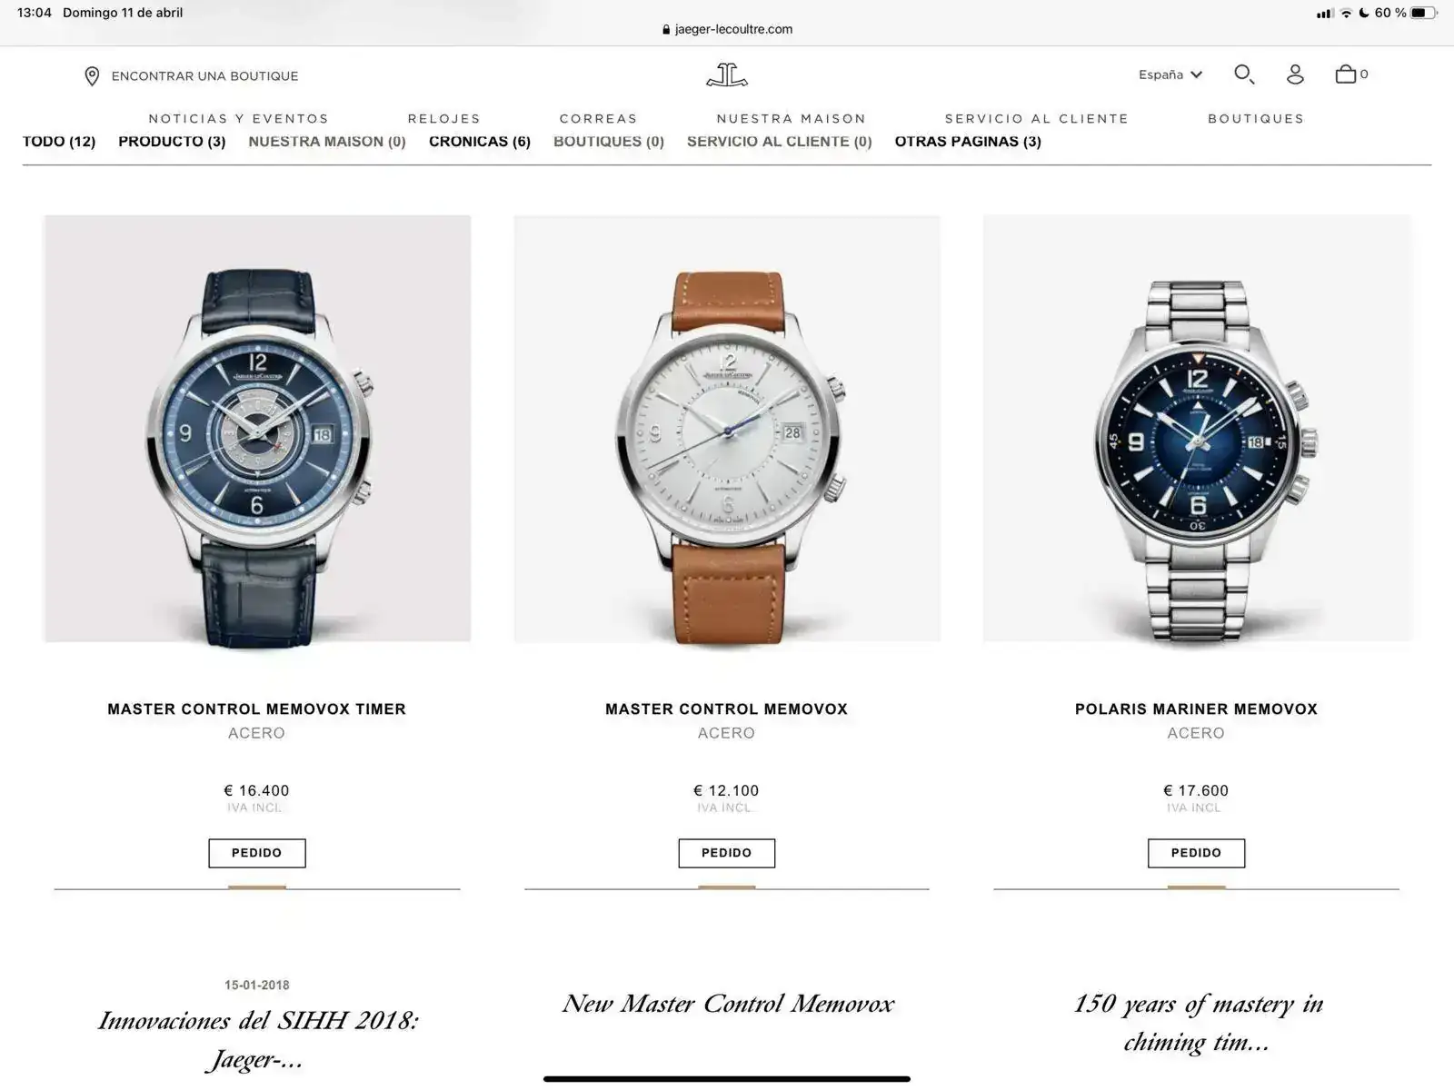Viewport: 1454px width, 1090px height.
Task: Open the Correas navigation menu
Action: pos(598,119)
